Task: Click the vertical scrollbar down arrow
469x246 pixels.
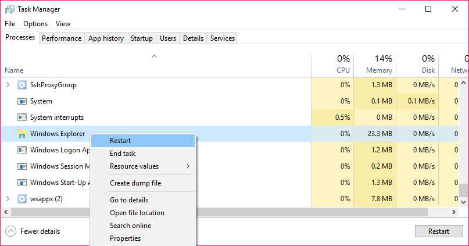Action: 463,202
